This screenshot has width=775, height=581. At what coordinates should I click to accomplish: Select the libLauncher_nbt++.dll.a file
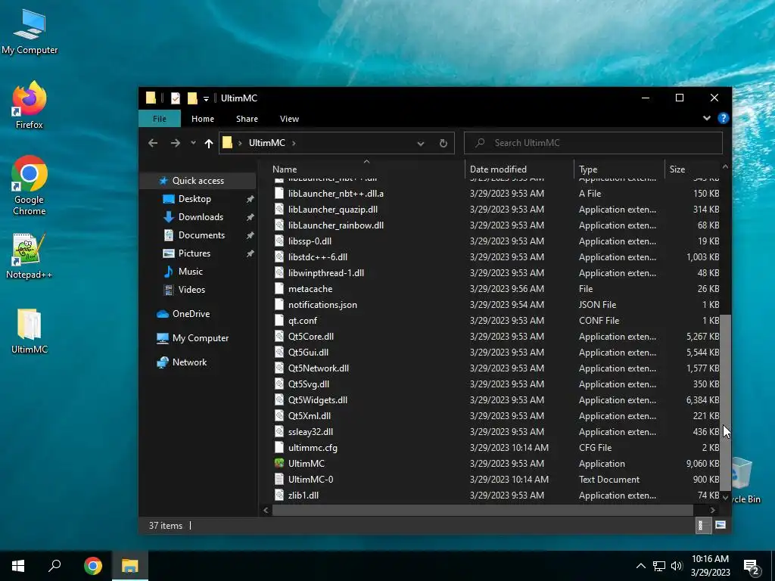tap(335, 194)
